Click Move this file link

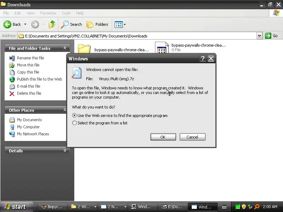point(28,65)
